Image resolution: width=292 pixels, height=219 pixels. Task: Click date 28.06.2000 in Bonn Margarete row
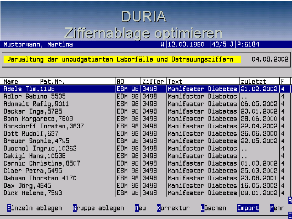[259, 119]
